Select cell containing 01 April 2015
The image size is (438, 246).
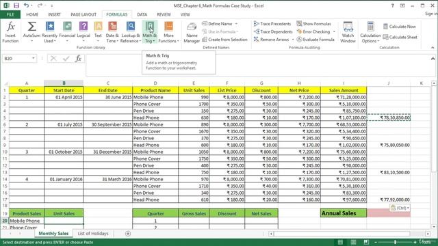[x=64, y=97]
